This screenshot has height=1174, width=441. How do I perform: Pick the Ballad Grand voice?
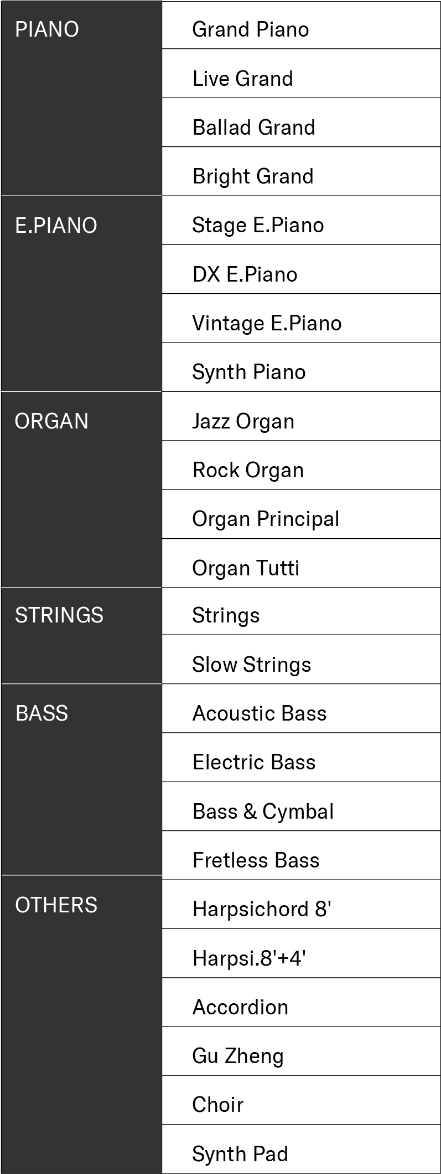253,127
